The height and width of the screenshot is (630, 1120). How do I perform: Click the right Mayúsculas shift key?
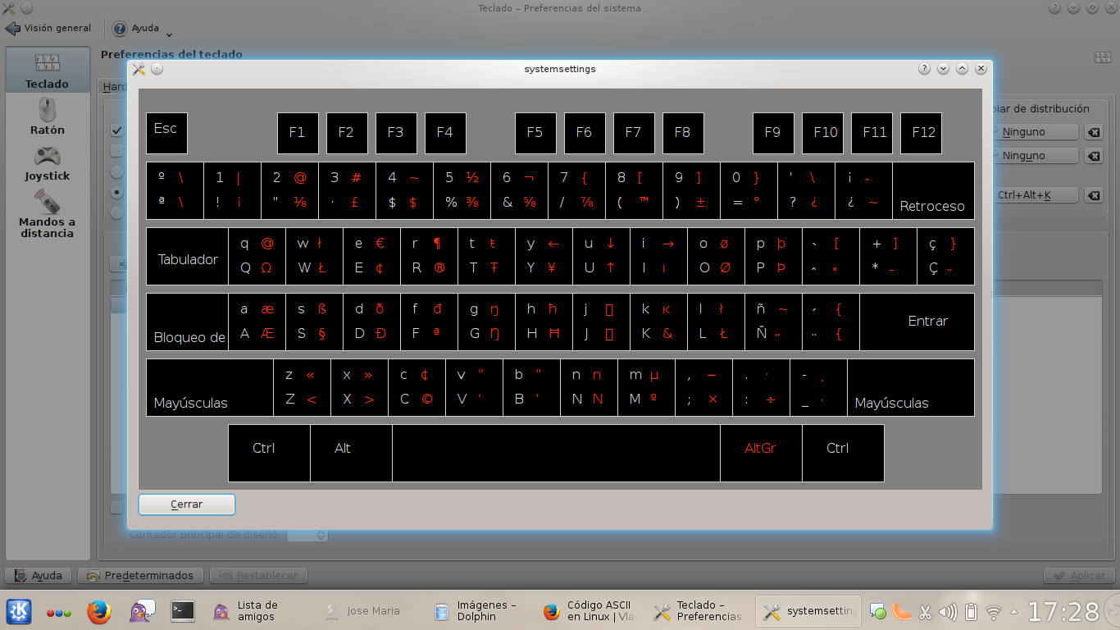pyautogui.click(x=911, y=387)
